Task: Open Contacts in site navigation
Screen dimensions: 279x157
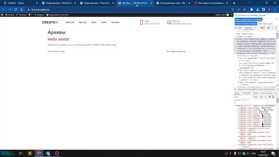Action: (115, 22)
